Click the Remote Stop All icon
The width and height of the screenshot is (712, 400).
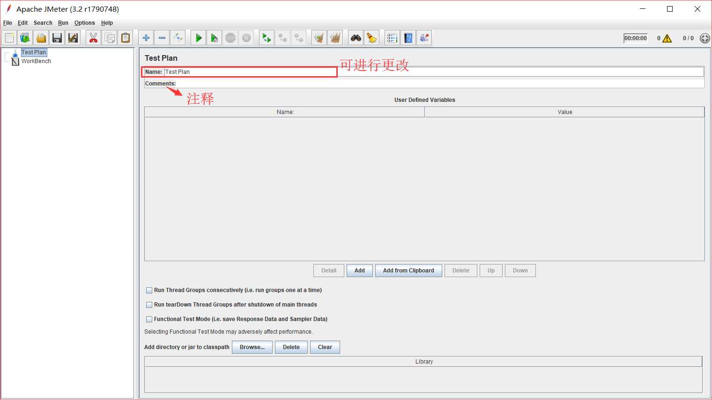pyautogui.click(x=283, y=38)
